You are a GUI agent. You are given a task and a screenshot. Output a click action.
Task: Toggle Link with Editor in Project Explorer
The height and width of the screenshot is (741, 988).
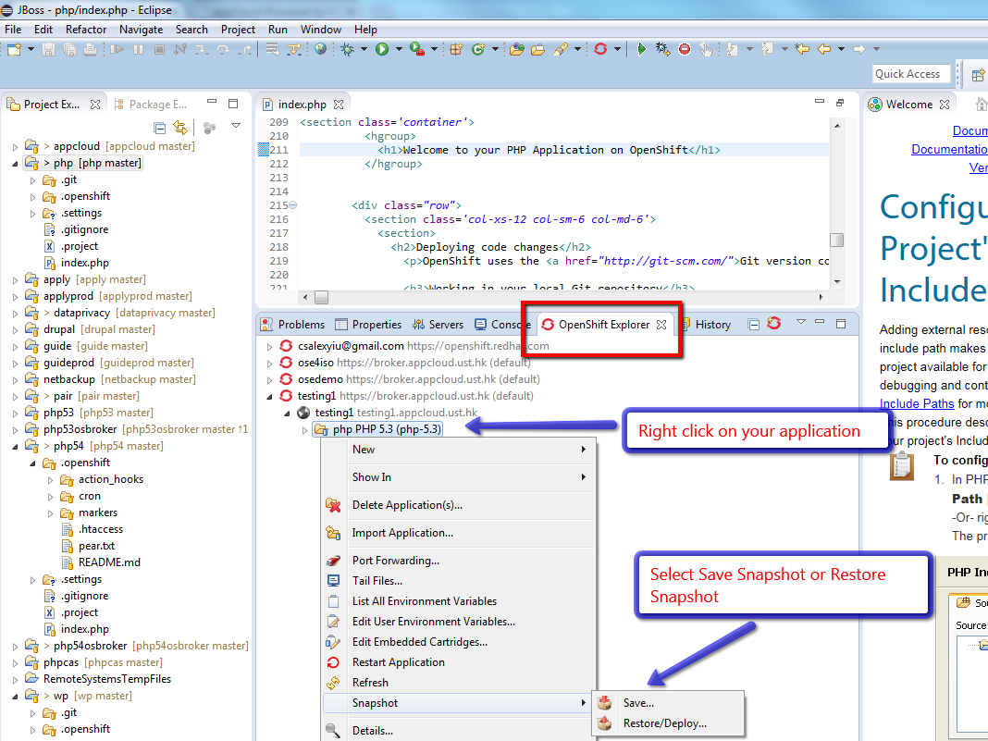pyautogui.click(x=180, y=128)
